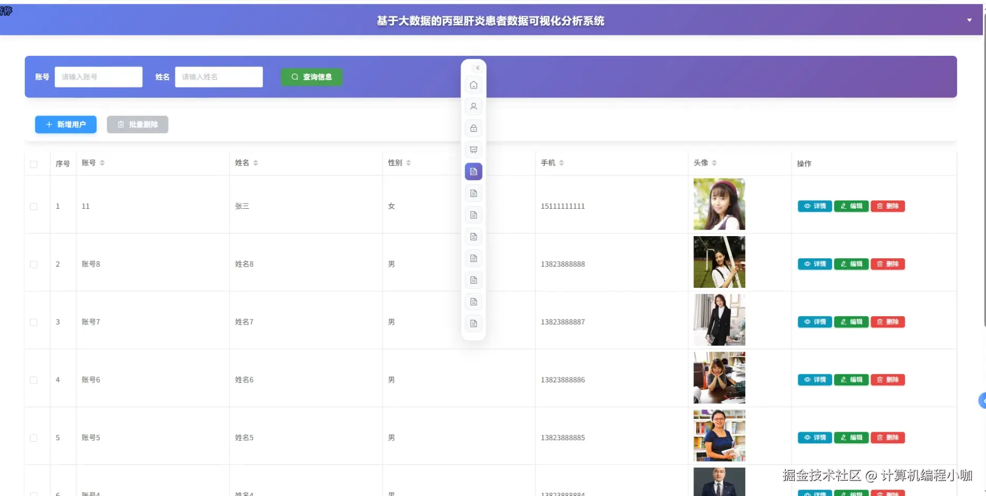Click 编辑 for user 姓名6
The image size is (986, 496).
(x=851, y=380)
